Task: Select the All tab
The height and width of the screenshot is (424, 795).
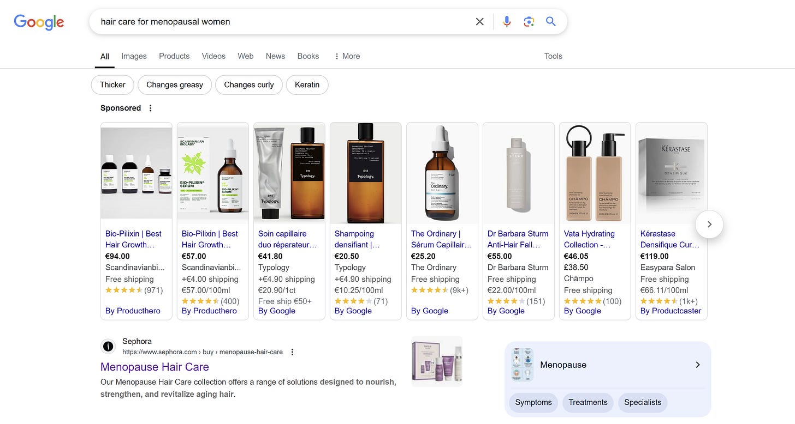Action: [105, 56]
